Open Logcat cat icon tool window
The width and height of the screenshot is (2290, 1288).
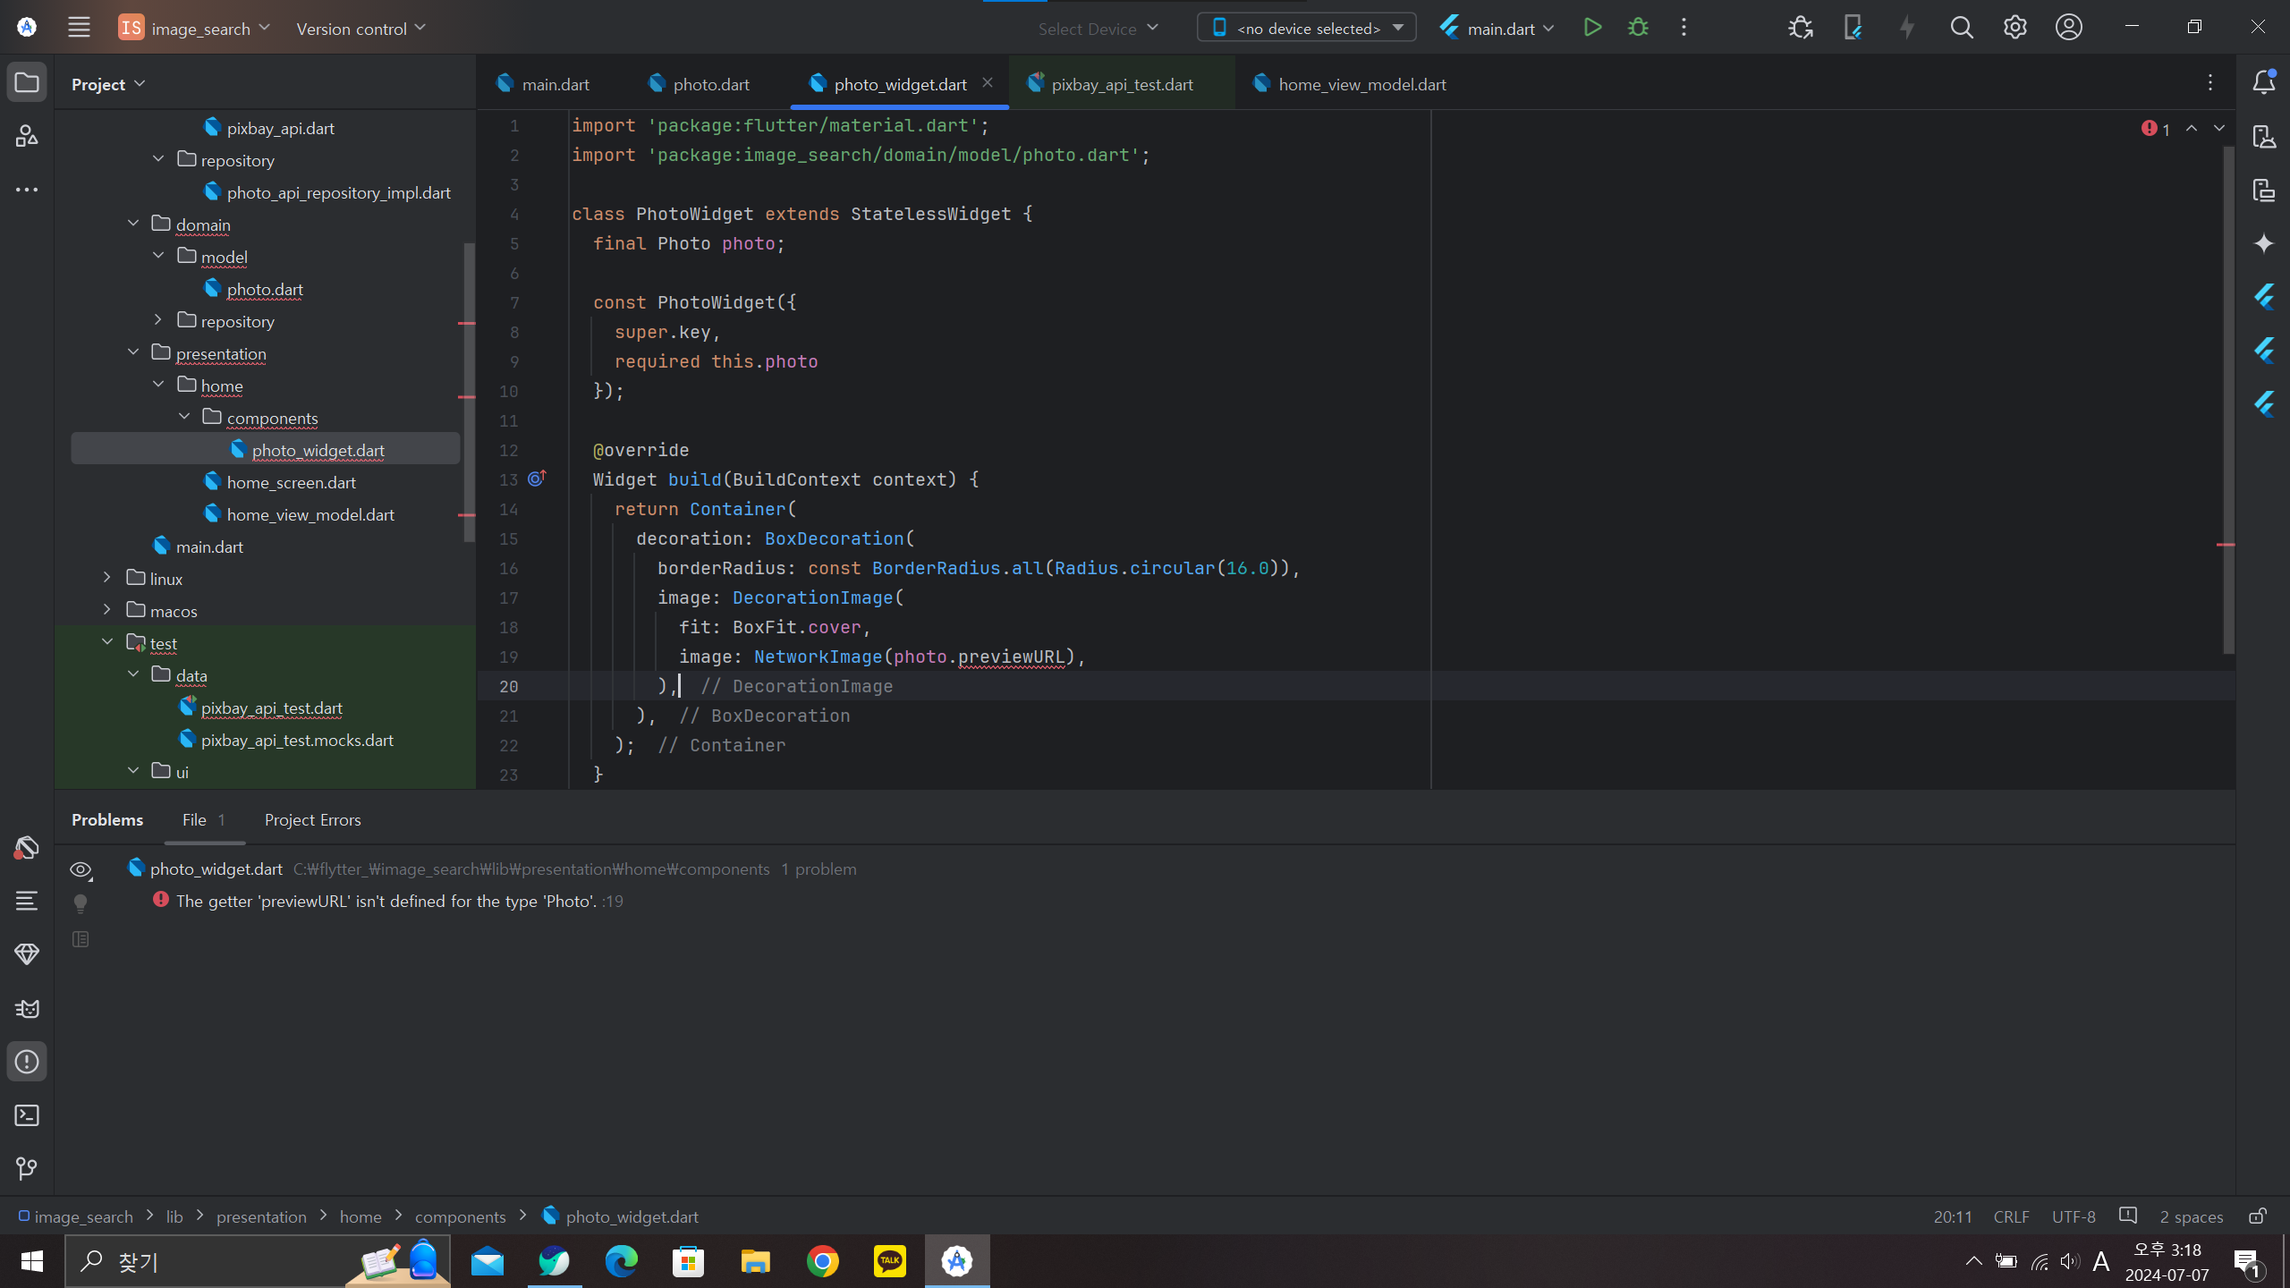pyautogui.click(x=27, y=1008)
